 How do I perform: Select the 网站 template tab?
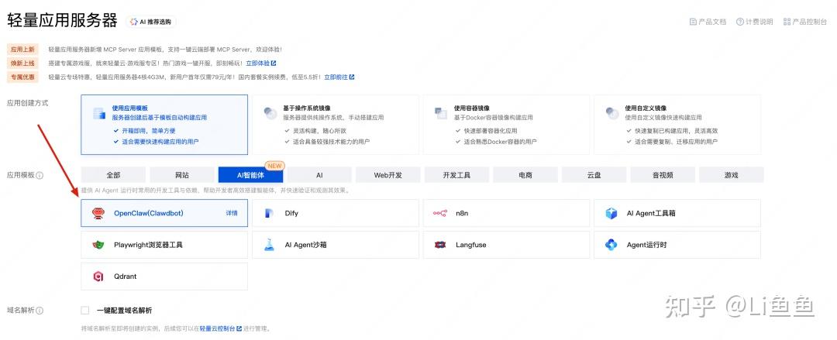pos(182,175)
